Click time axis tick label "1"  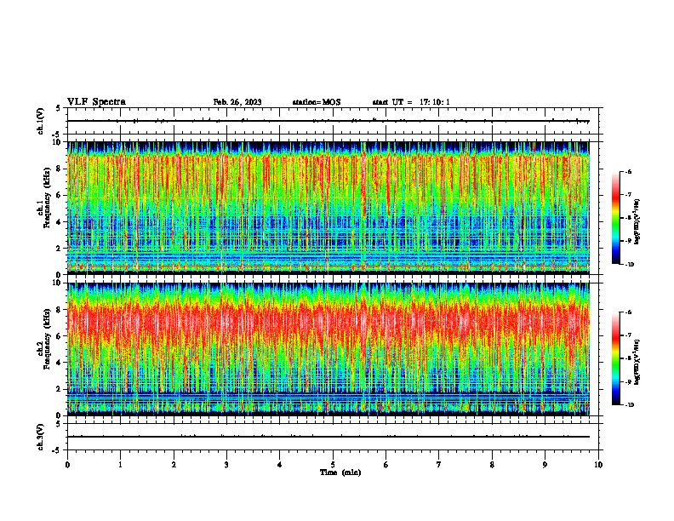pos(120,465)
